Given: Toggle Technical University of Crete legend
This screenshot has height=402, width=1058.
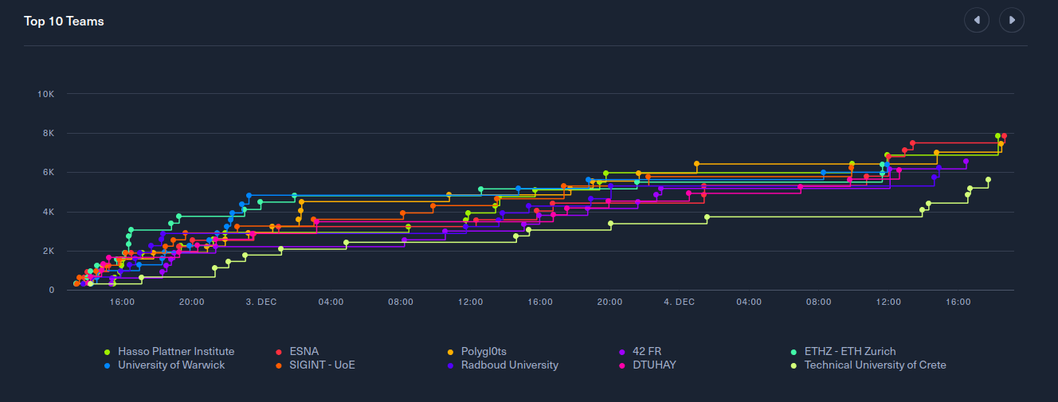Looking at the screenshot, I should (875, 365).
